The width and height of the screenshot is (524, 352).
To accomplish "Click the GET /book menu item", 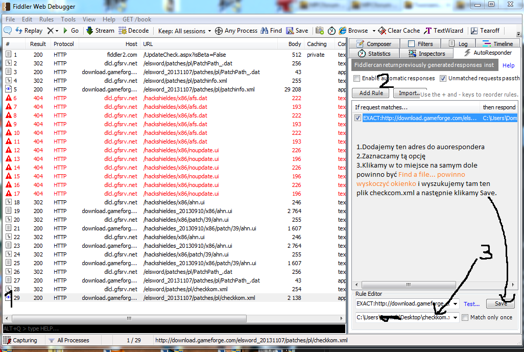I will point(137,19).
